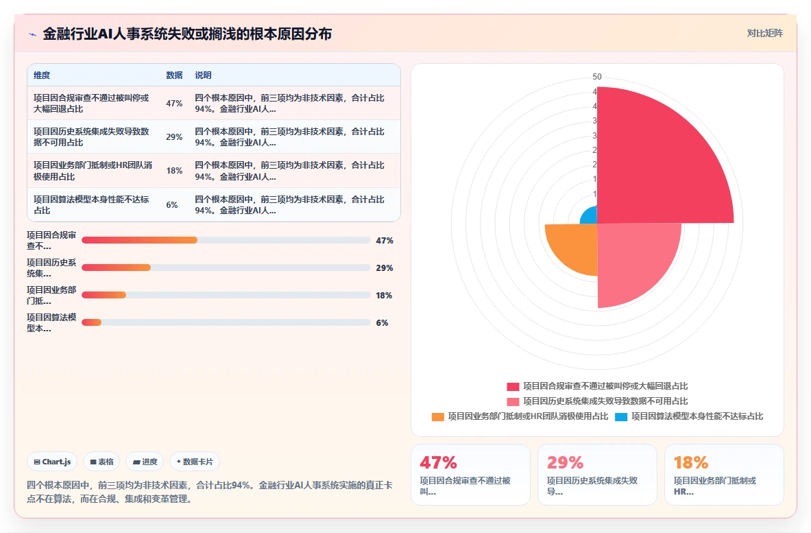Click table cell 项目因业务部门抵制或HR团队消极使用占比

click(x=93, y=171)
